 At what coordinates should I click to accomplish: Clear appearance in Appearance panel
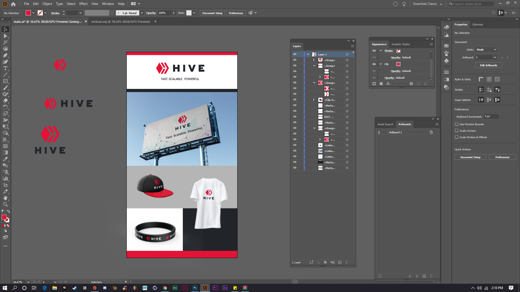coord(411,84)
